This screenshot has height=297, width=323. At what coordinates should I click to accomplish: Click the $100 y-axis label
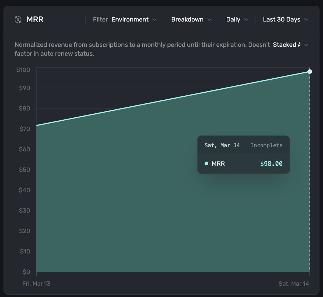pos(23,70)
